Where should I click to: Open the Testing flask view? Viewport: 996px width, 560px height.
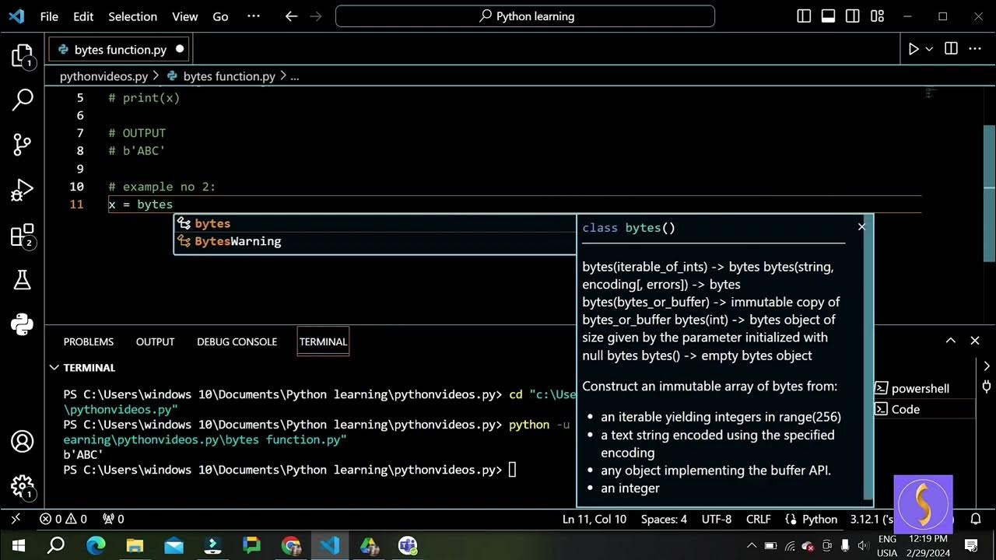23,280
